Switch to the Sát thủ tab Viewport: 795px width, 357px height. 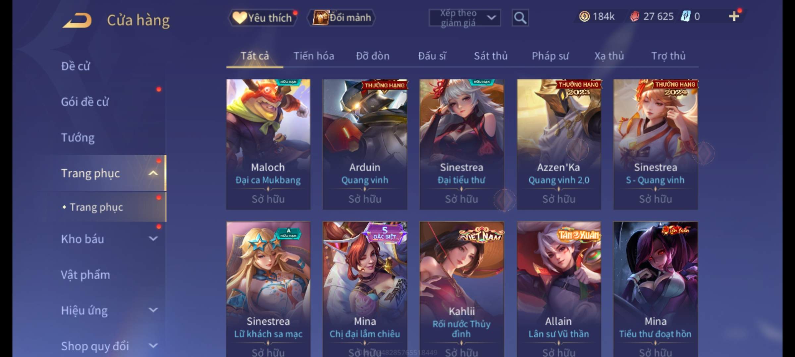point(491,56)
